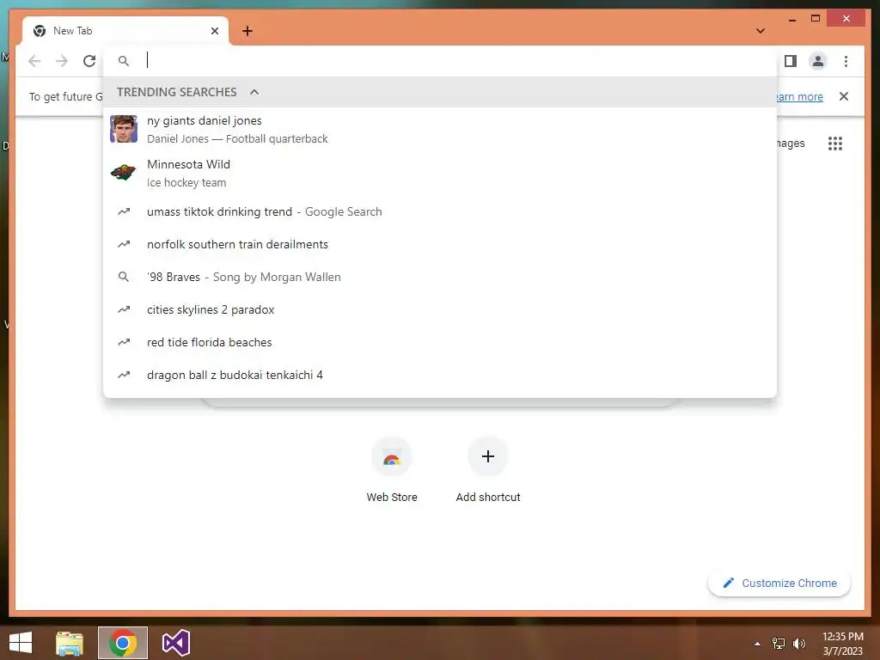
Task: Click the network tray icon
Action: click(779, 644)
